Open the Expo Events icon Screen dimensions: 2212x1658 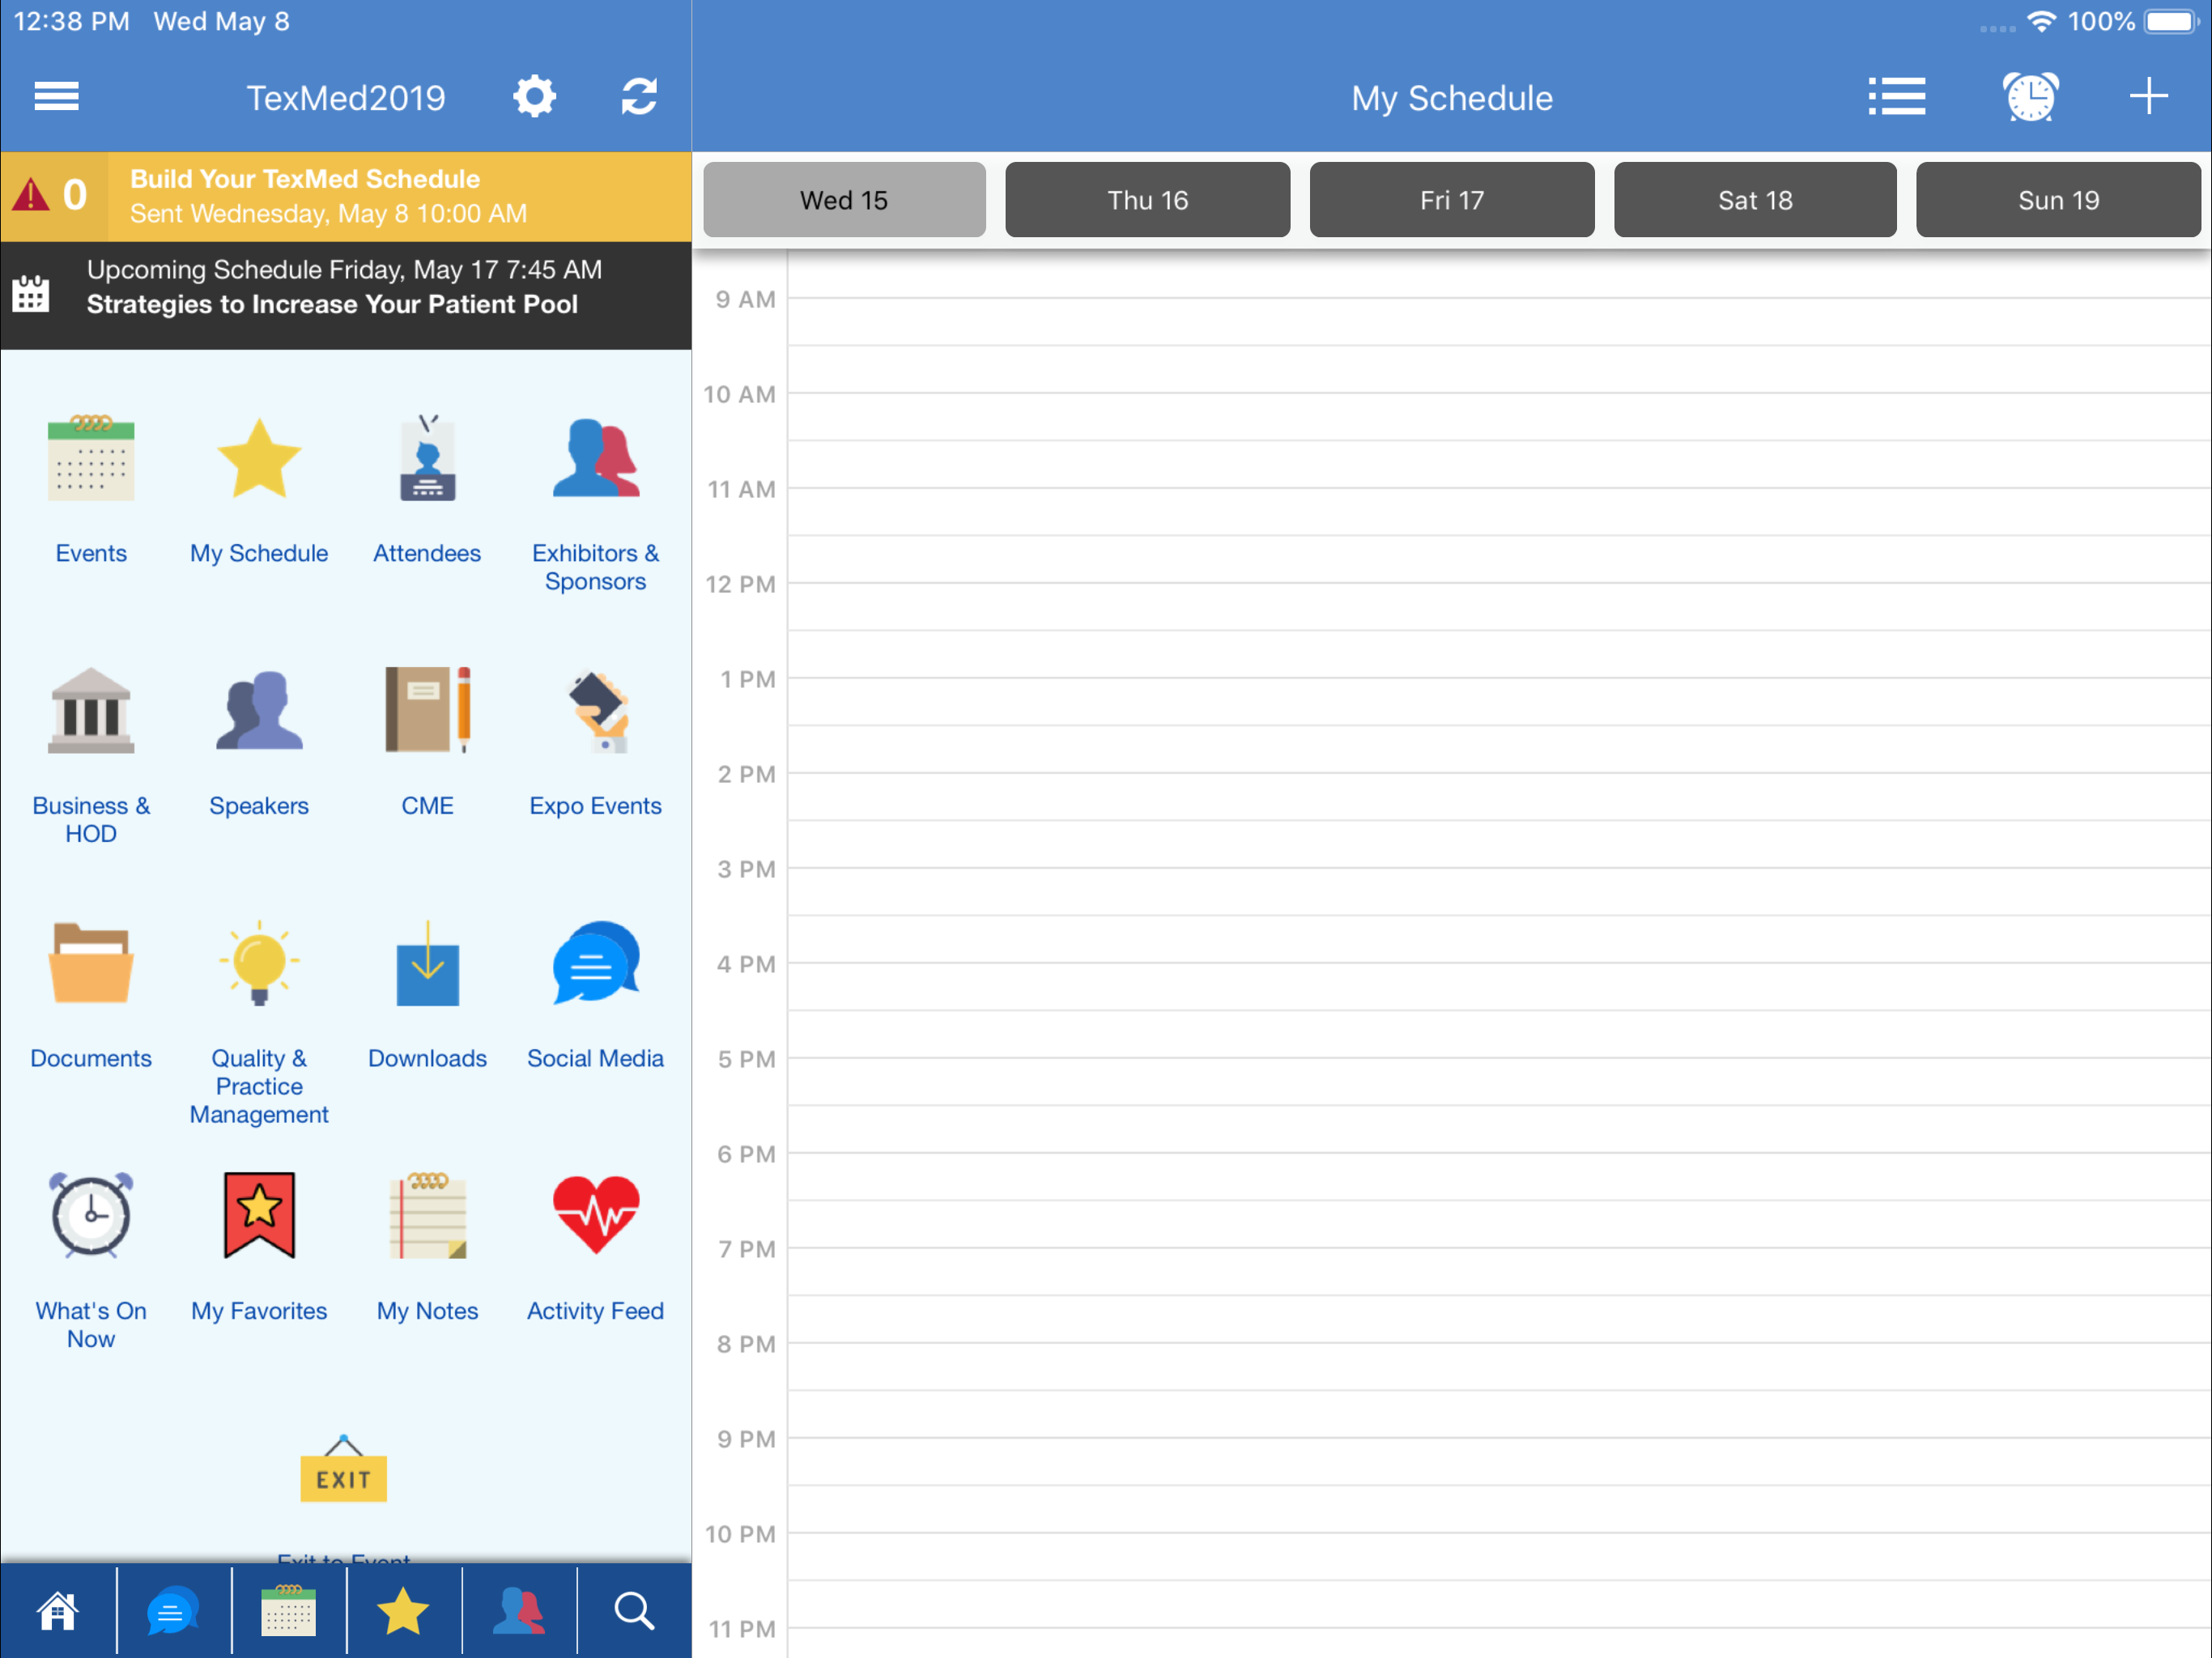pos(598,710)
